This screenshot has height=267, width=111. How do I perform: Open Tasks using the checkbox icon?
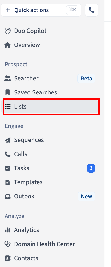(x=8, y=168)
